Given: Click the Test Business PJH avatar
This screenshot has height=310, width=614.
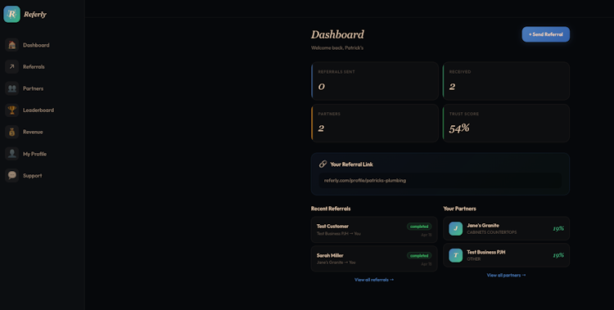Looking at the screenshot, I should pyautogui.click(x=455, y=255).
